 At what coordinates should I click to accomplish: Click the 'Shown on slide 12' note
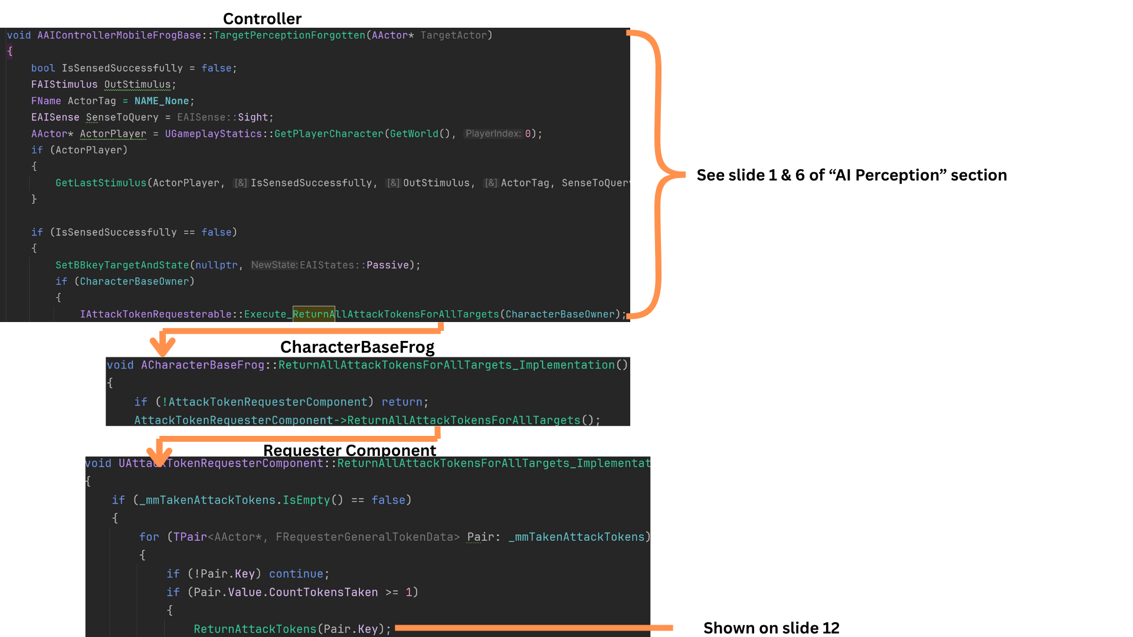pos(771,628)
